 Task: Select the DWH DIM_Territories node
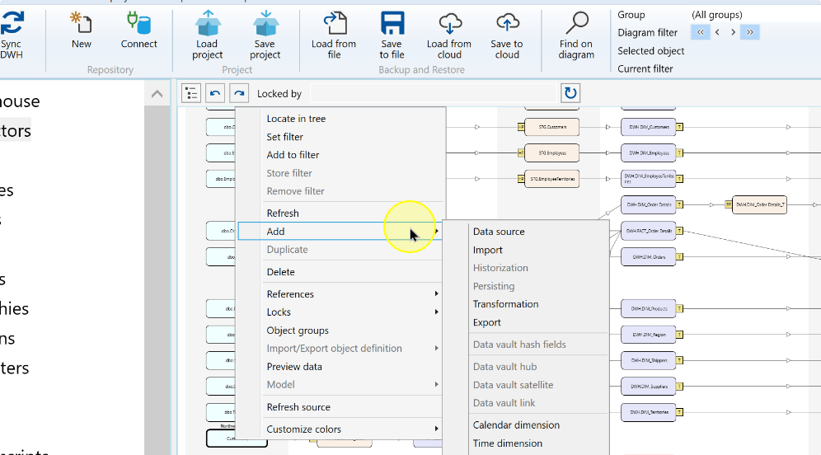(x=648, y=412)
